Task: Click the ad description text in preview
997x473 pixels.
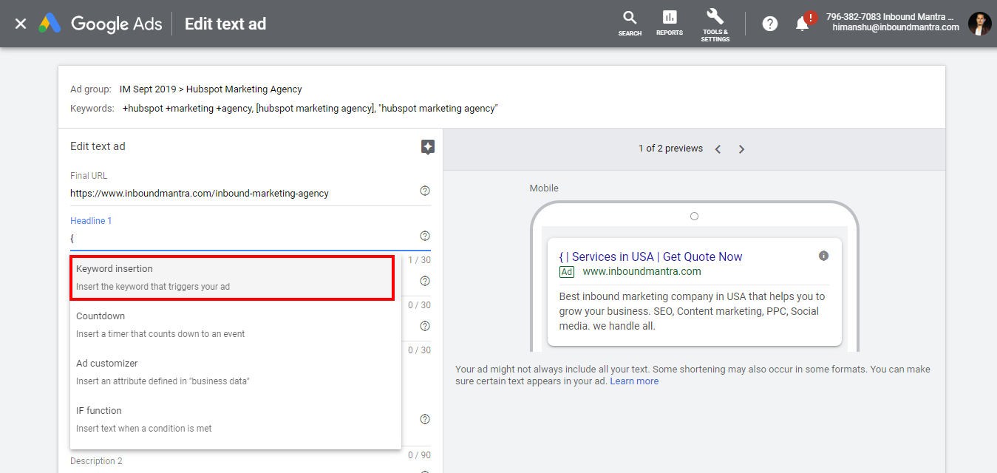Action: (x=692, y=311)
